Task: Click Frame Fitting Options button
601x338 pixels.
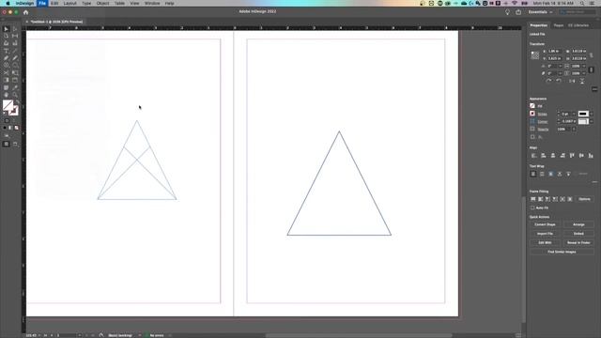Action: (x=584, y=199)
